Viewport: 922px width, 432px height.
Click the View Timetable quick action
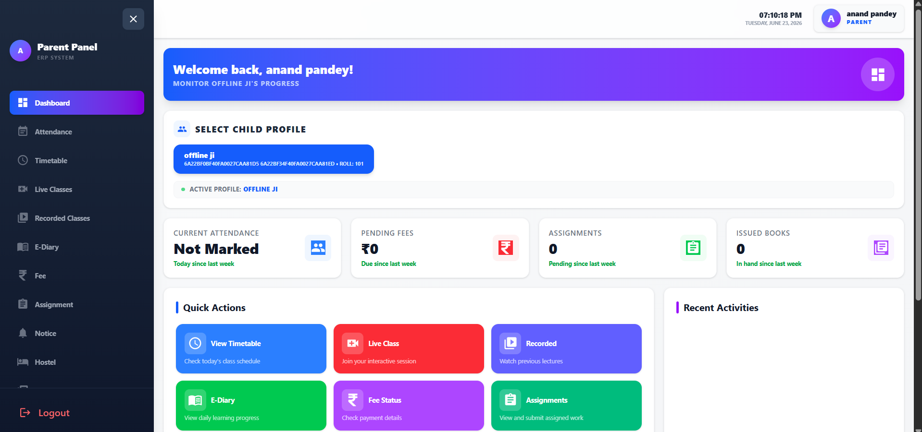[x=251, y=348]
